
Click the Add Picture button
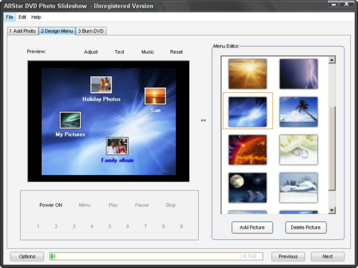[x=252, y=228]
